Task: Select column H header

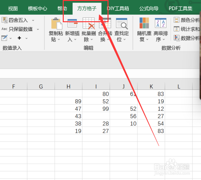Action: tap(68, 87)
